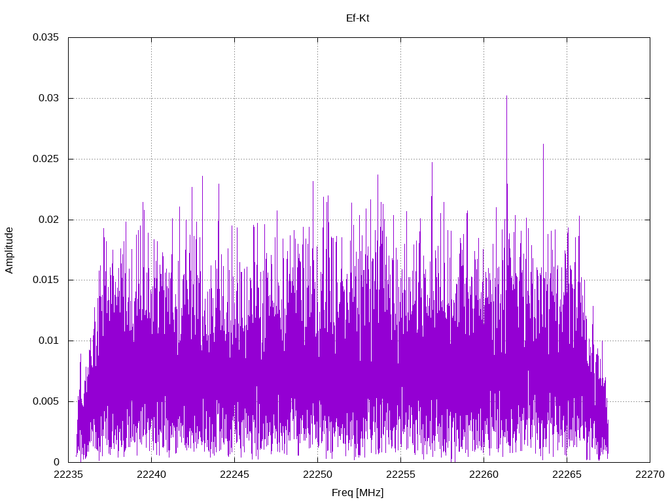Click the 0.035 y-axis tick label
Image resolution: width=670 pixels, height=502 pixels.
(x=46, y=37)
